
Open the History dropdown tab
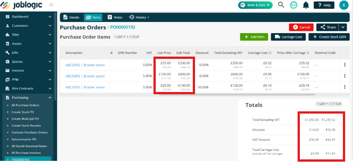[x=139, y=17]
